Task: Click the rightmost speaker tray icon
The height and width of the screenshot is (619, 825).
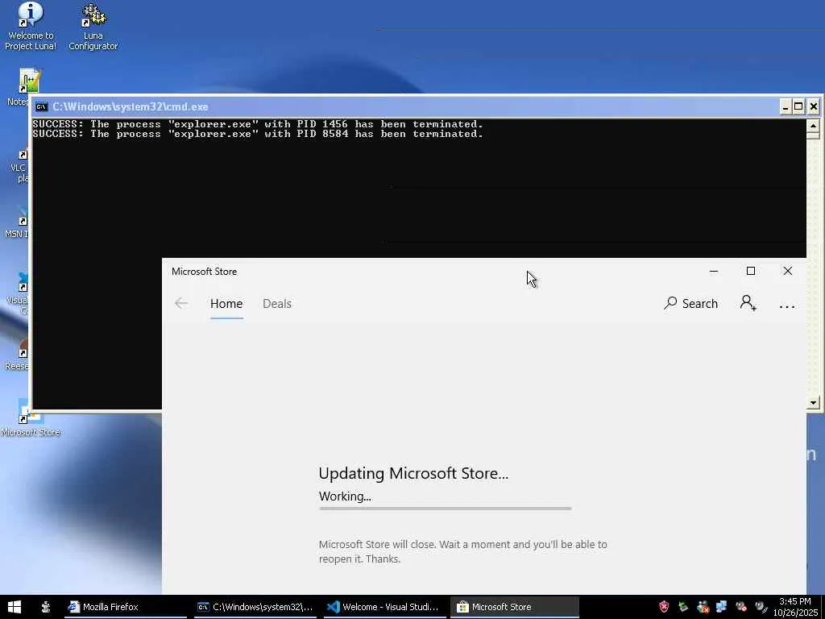Action: point(761,607)
